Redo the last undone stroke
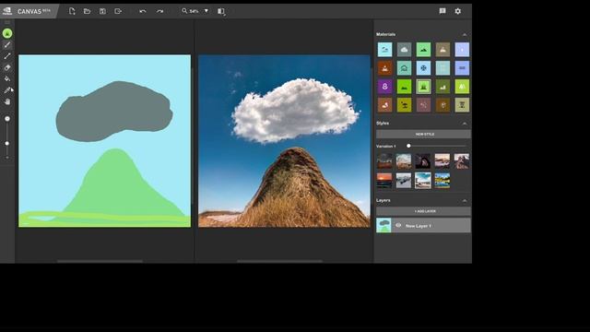The image size is (590, 332). tap(159, 11)
